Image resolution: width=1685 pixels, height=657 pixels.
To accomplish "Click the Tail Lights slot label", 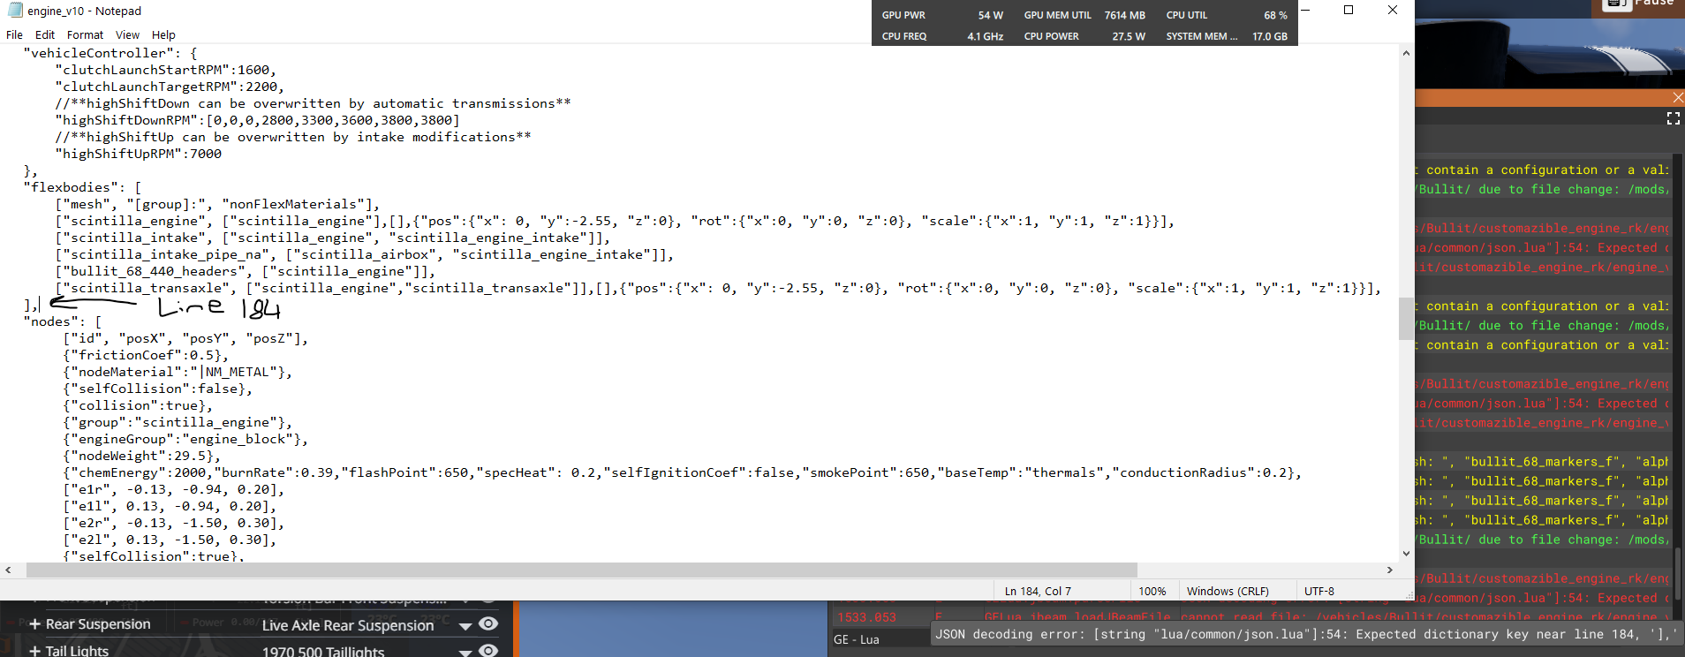I will click(x=77, y=651).
